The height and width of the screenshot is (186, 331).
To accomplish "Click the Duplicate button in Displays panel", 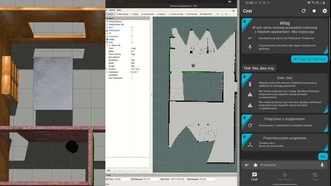I will click(x=121, y=170).
